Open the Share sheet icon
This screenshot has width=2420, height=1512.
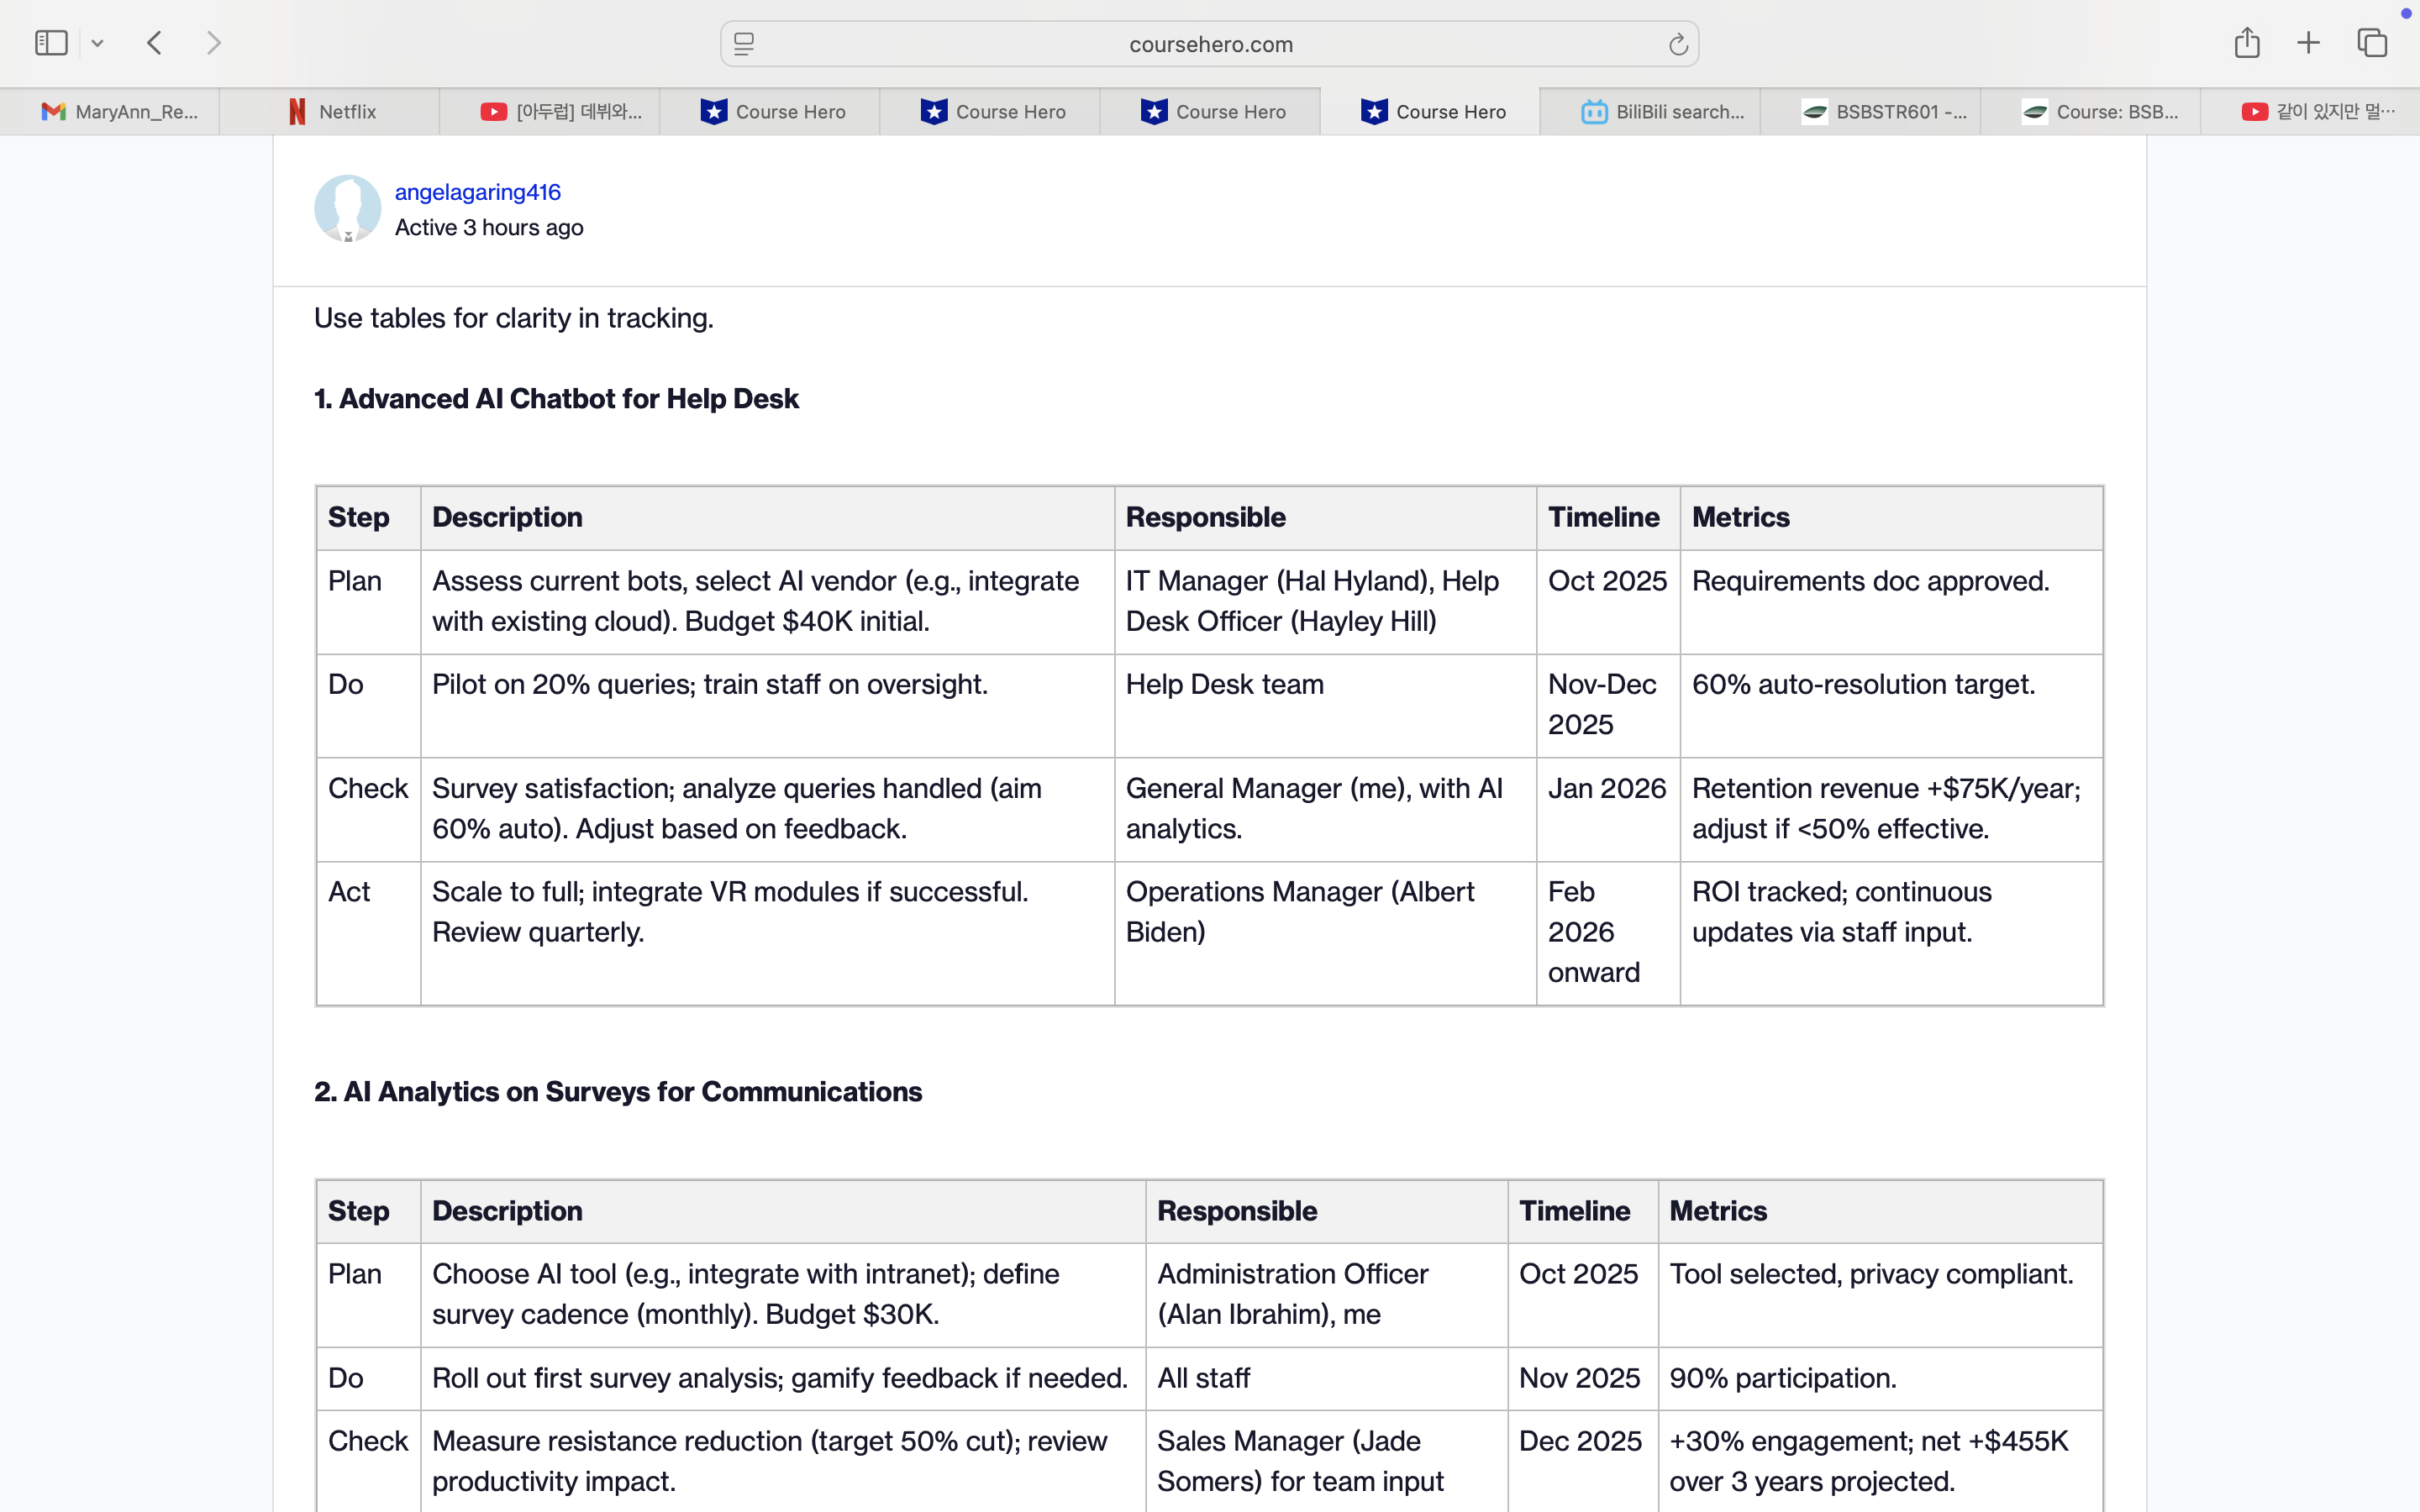coord(2246,43)
